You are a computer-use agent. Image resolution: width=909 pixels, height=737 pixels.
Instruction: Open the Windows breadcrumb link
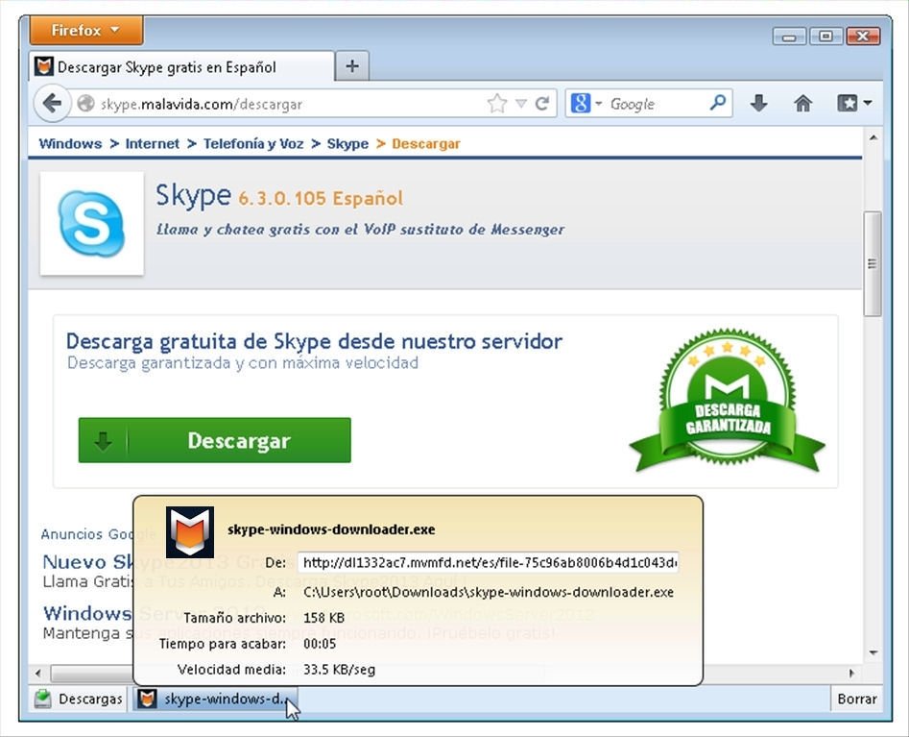pyautogui.click(x=70, y=144)
